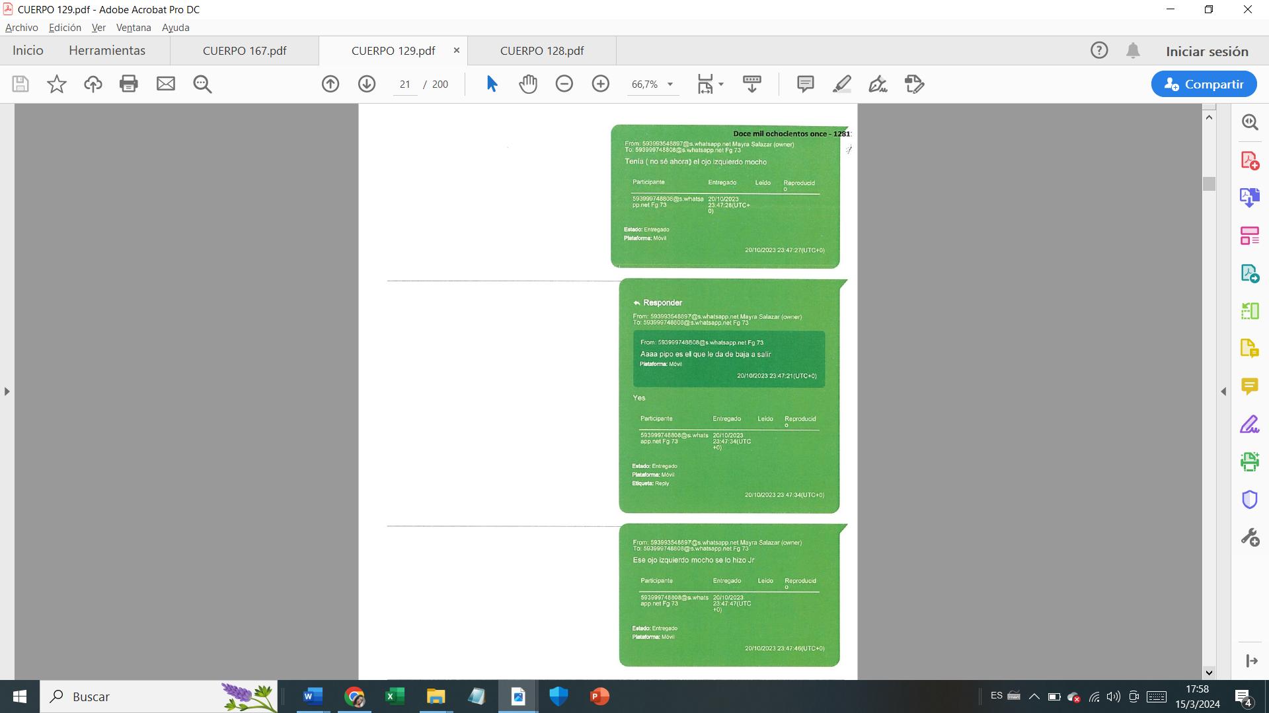Image resolution: width=1269 pixels, height=713 pixels.
Task: Open the Ventana menu
Action: tap(134, 28)
